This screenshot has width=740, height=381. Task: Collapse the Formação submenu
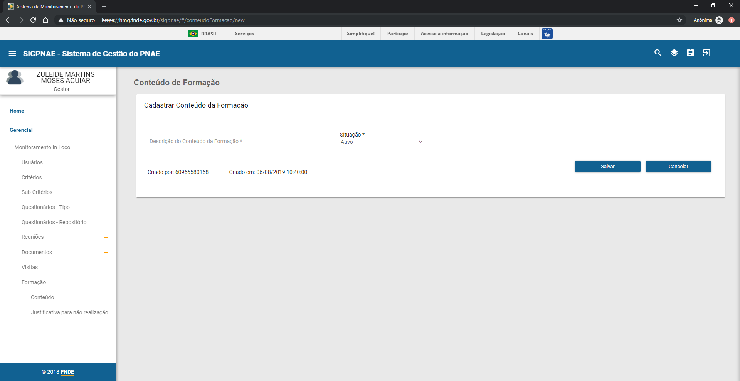(x=108, y=282)
